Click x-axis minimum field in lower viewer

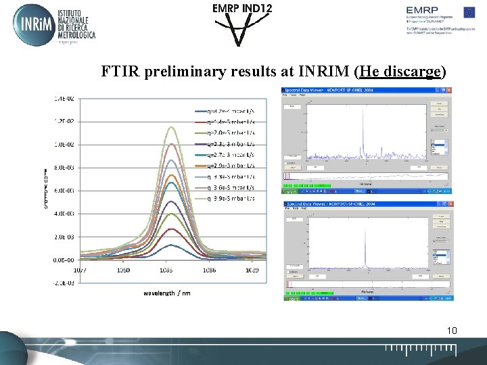click(x=317, y=276)
